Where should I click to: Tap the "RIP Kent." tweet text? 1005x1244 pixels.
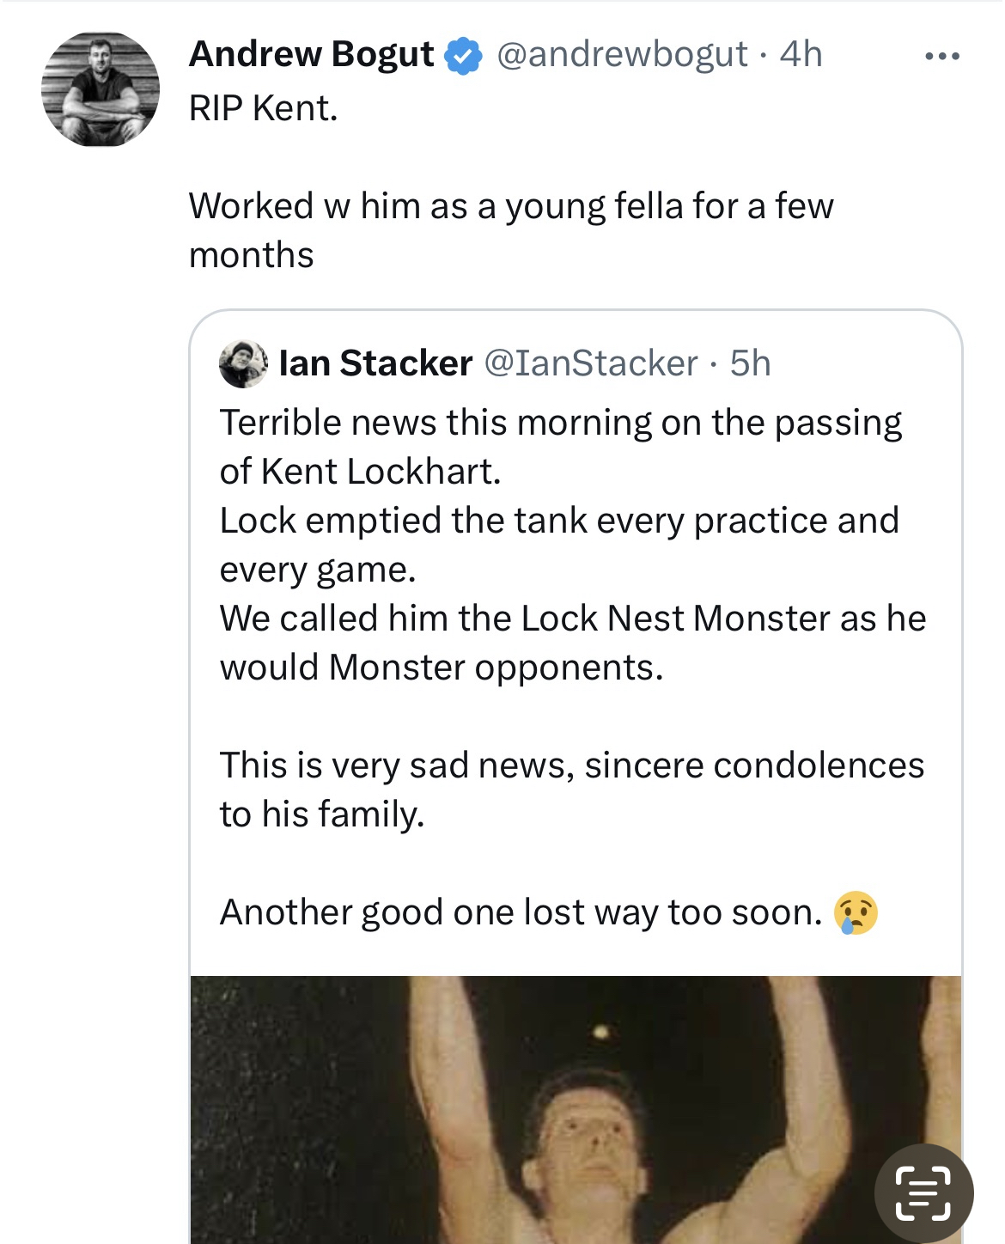tap(263, 109)
